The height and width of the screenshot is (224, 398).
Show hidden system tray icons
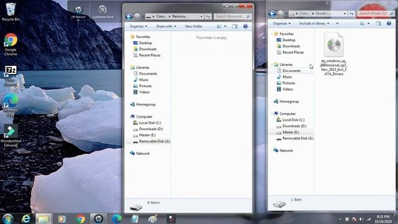click(340, 219)
